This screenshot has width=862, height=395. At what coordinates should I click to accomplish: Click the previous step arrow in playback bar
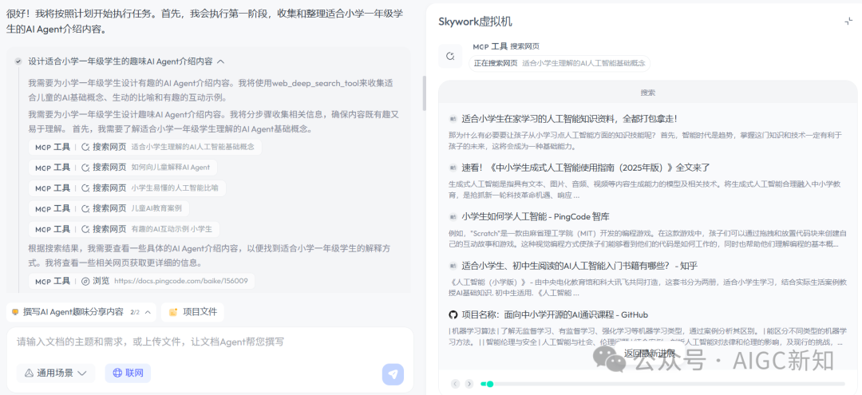[455, 384]
